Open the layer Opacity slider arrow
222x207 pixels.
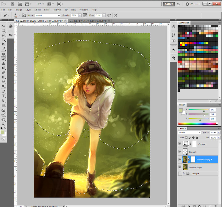coord(219,132)
